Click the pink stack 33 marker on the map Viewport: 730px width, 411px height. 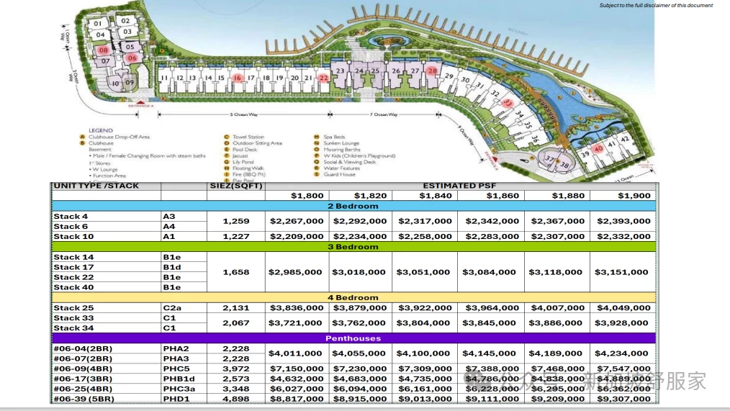tap(508, 104)
